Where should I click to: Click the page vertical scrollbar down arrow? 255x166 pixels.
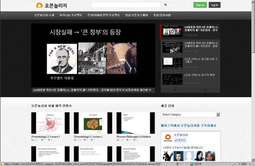pos(253,160)
